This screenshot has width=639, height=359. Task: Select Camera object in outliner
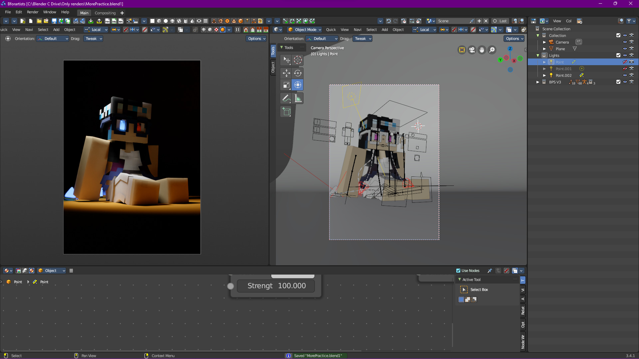562,42
